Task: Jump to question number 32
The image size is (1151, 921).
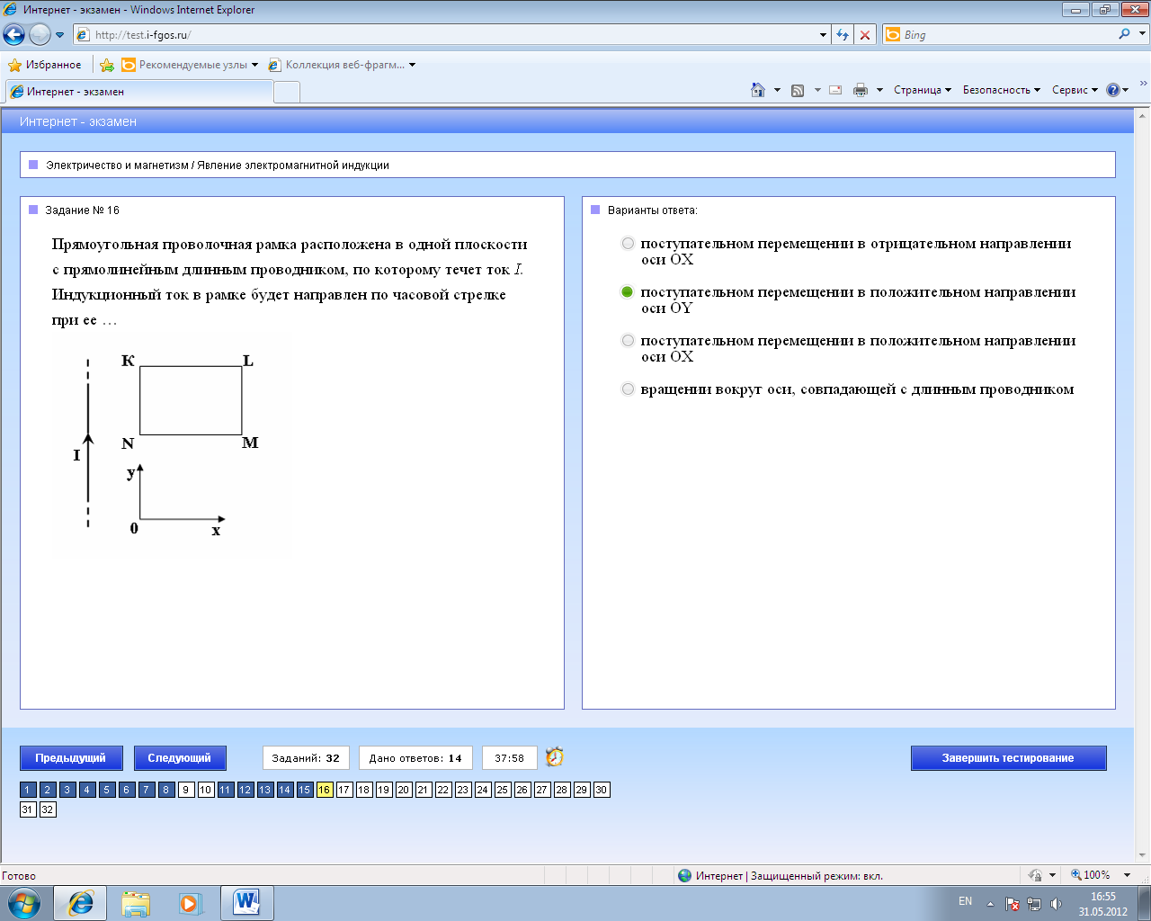Action: tap(48, 809)
